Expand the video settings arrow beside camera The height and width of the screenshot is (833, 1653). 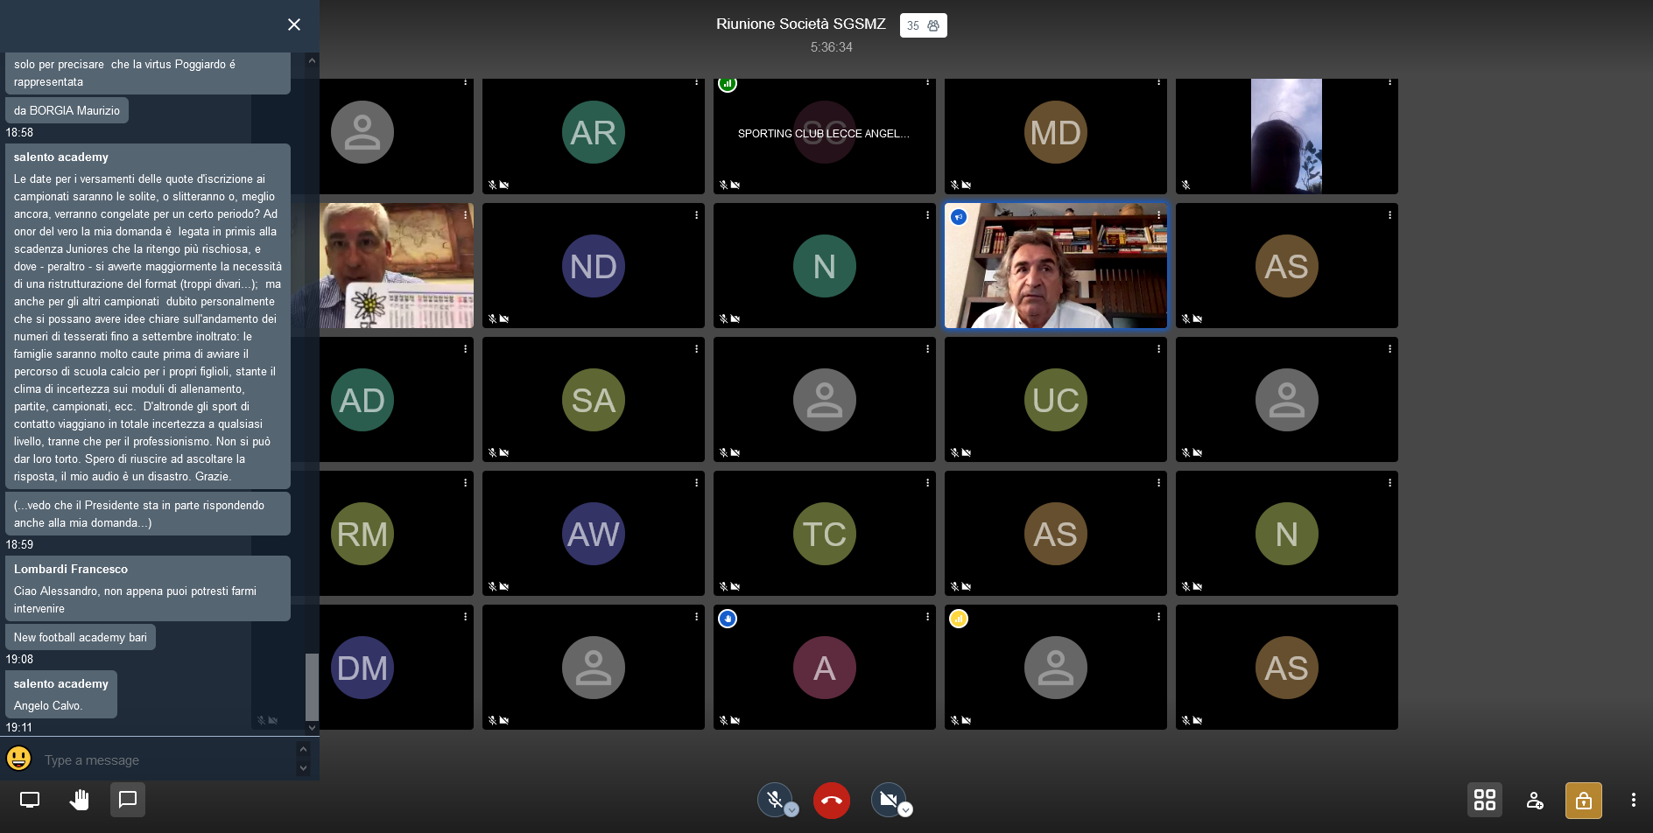click(x=906, y=810)
